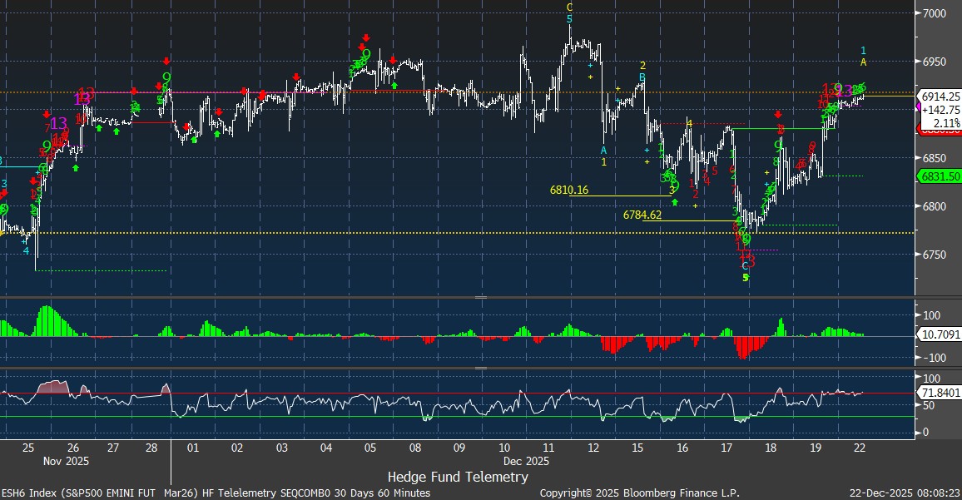The height and width of the screenshot is (500, 962).
Task: Click the Dec 2025 month label
Action: pos(526,460)
